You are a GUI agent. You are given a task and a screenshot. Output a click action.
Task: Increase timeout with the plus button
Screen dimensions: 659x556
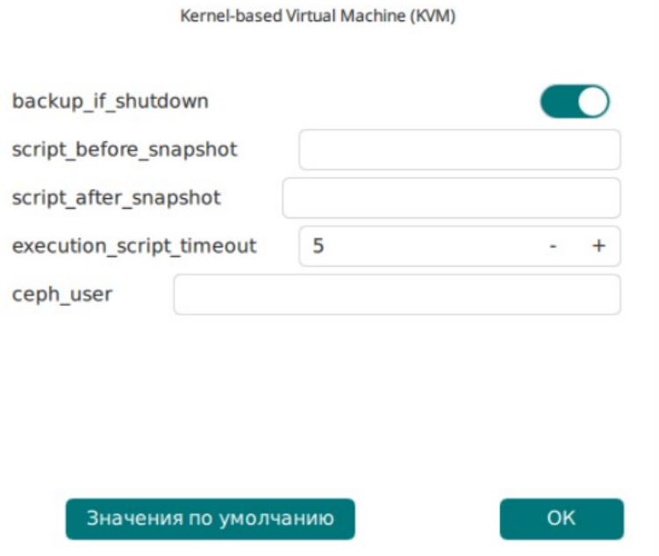(x=598, y=246)
